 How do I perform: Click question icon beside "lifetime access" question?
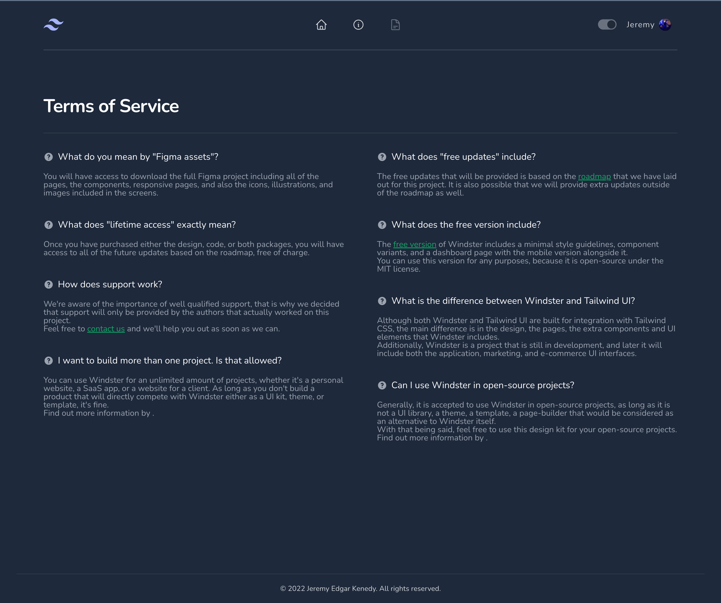click(48, 225)
